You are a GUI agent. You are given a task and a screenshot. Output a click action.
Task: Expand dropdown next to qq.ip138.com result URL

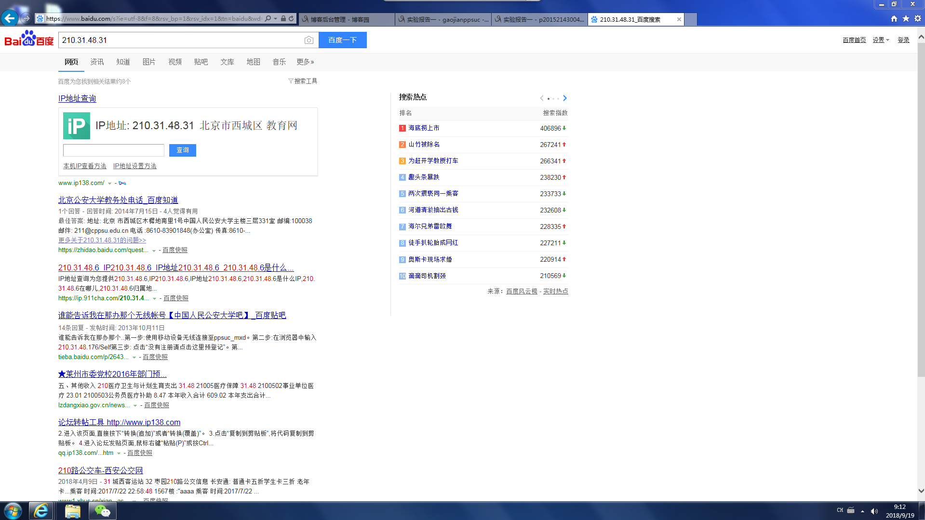(x=119, y=453)
